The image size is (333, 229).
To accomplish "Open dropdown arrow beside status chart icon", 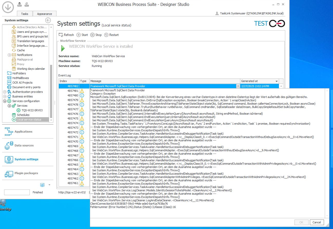I will coord(49,185).
